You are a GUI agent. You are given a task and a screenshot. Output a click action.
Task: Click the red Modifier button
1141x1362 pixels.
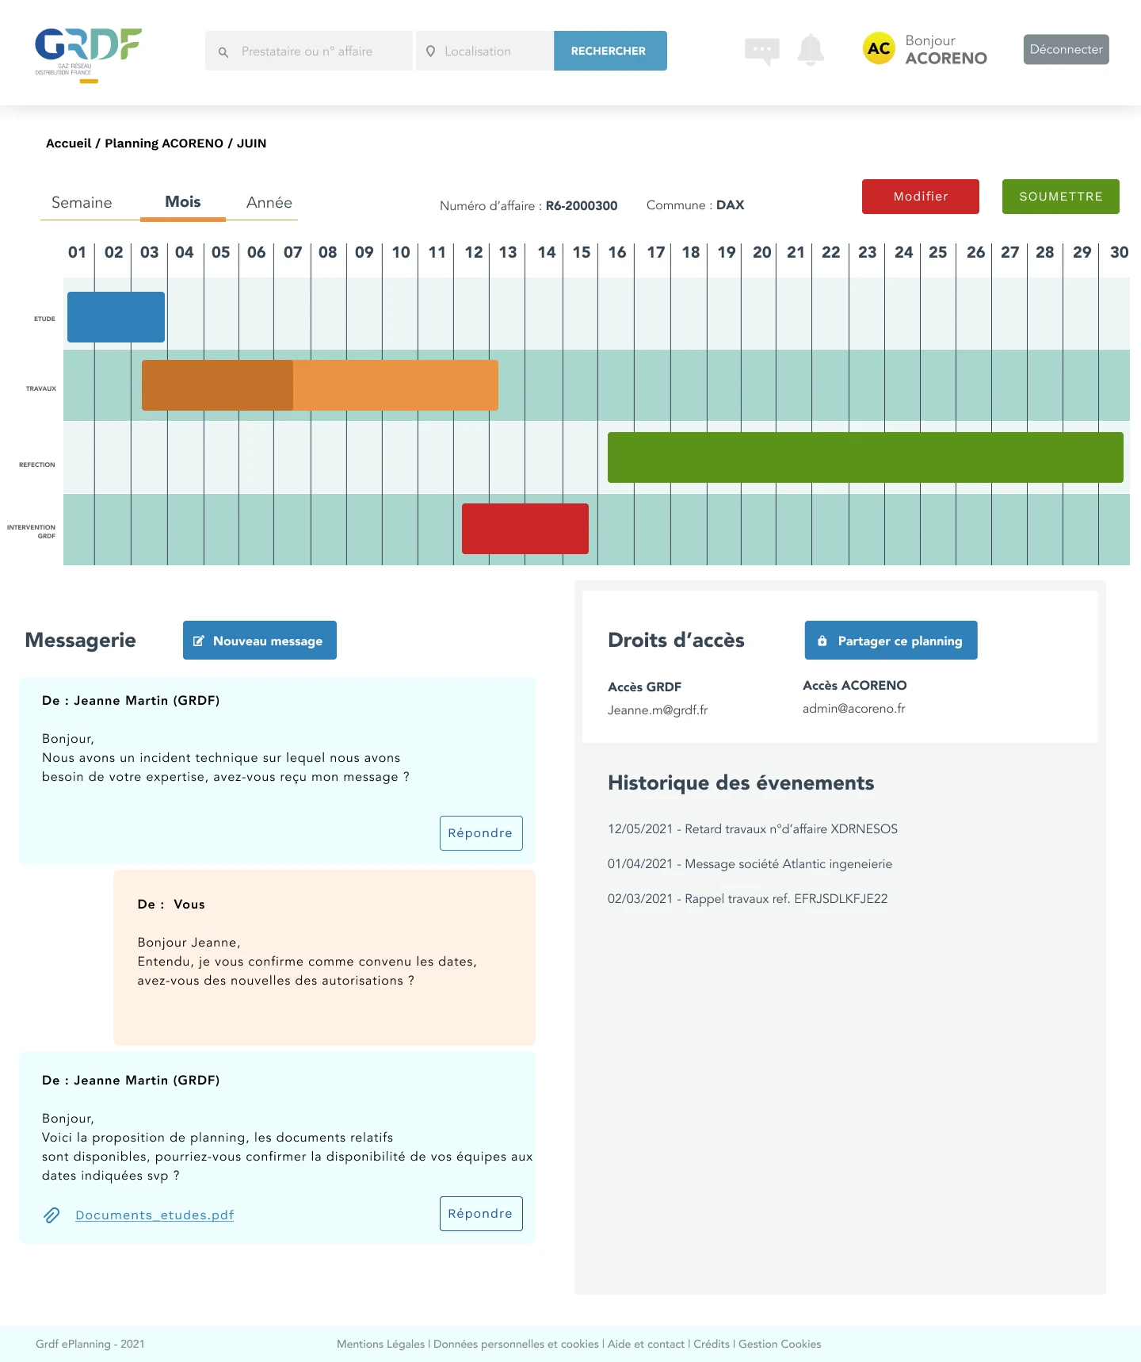921,197
